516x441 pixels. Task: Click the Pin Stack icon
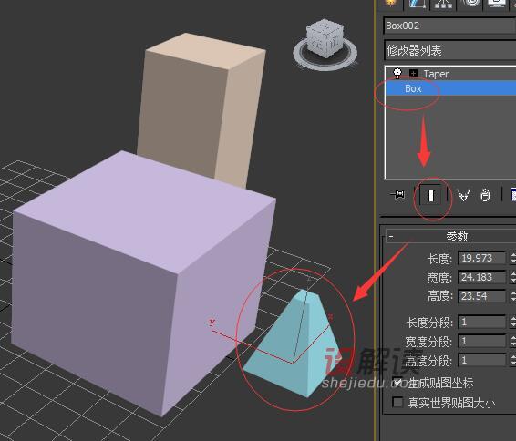coord(398,195)
